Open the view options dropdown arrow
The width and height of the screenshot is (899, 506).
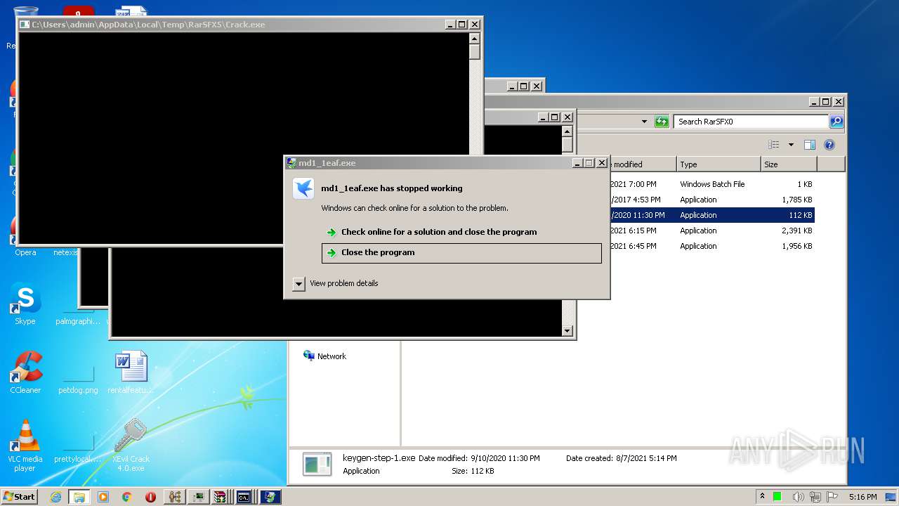point(791,145)
